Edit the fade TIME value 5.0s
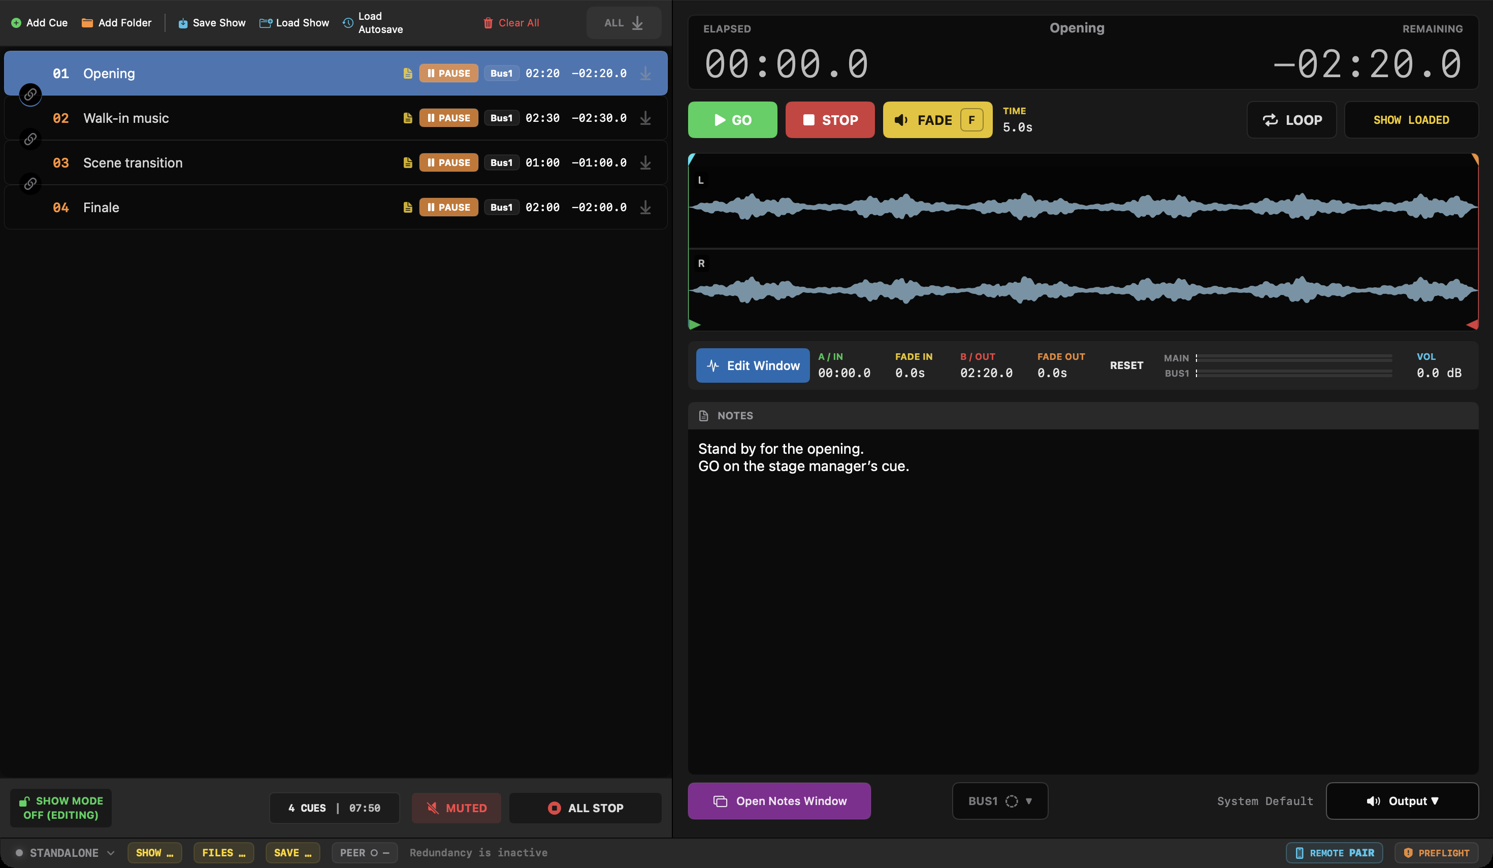Screen dimensions: 1493x868 click(x=1017, y=127)
